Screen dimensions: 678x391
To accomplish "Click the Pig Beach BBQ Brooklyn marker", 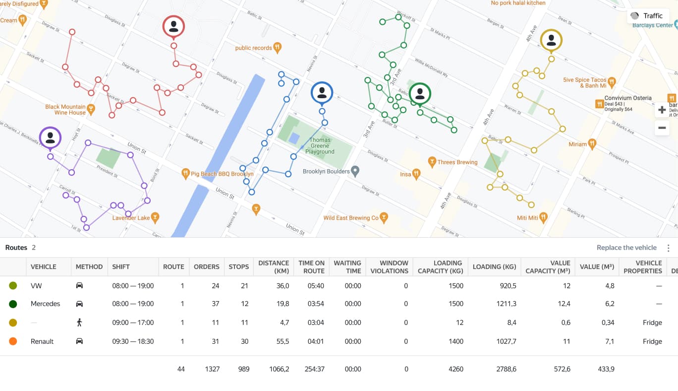I will click(x=186, y=174).
